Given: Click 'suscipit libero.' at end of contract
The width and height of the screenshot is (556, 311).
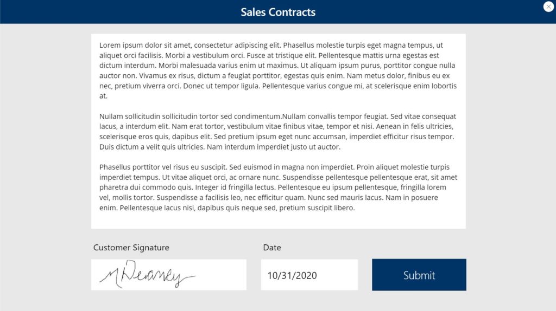Looking at the screenshot, I should (330, 208).
